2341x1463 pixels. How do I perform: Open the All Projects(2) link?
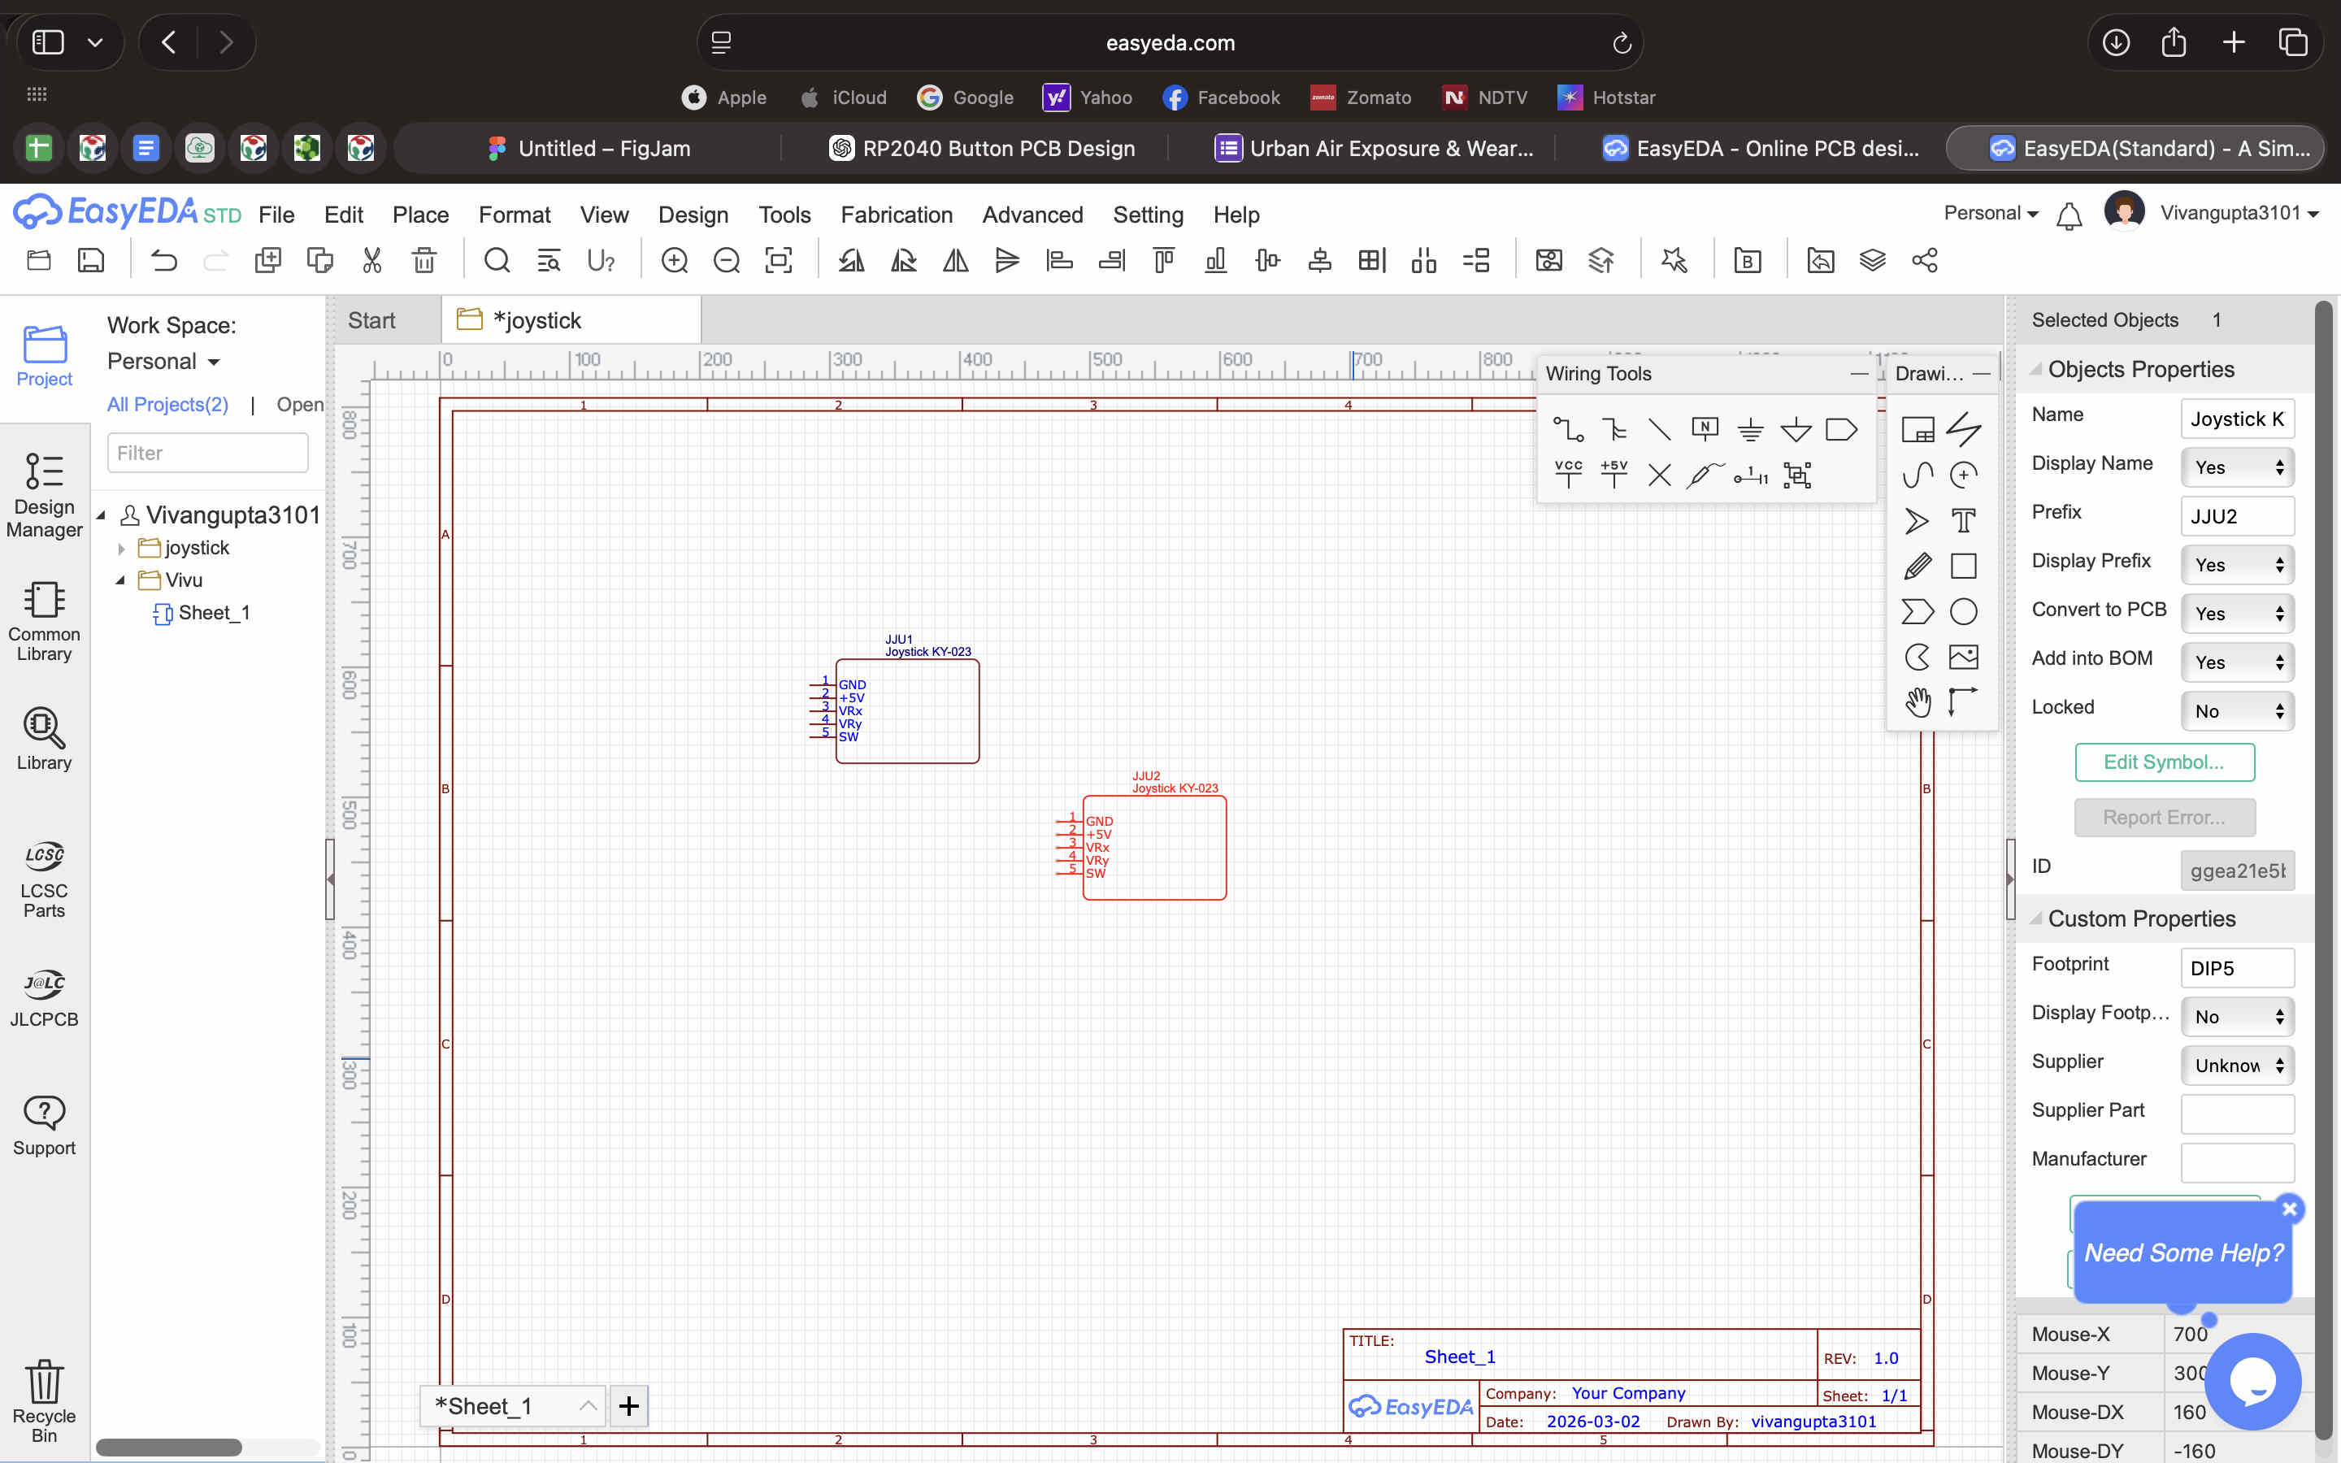tap(167, 405)
